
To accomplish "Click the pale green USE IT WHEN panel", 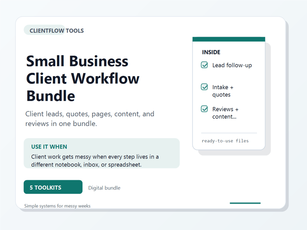I will 102,153.
